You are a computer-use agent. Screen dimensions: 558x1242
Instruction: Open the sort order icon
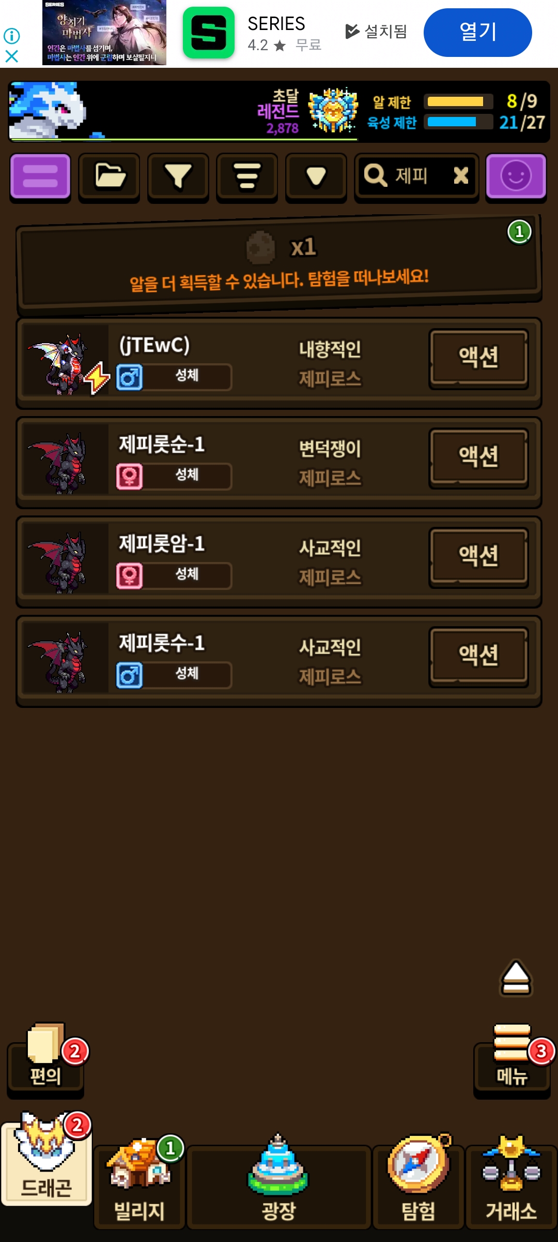pos(247,176)
